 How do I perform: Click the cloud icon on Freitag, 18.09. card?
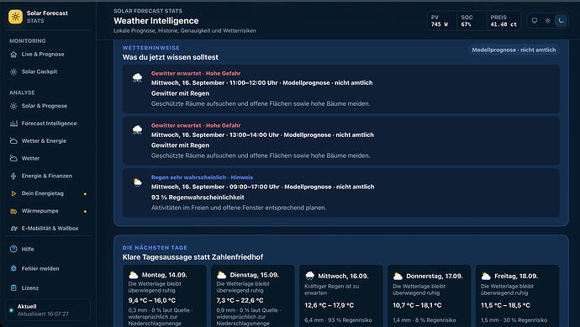coord(486,276)
